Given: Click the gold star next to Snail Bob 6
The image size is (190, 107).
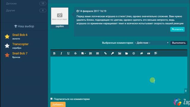Looking at the screenshot, I should click(x=7, y=37).
